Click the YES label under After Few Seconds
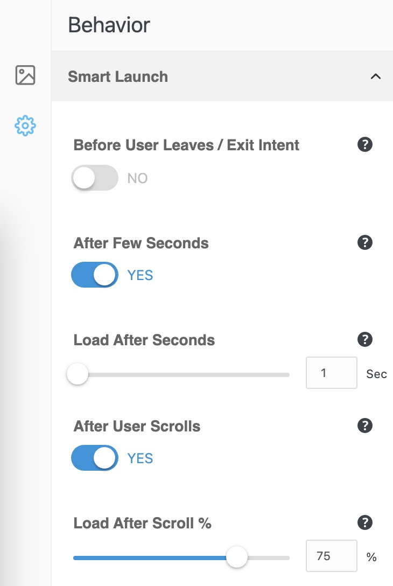Screen dimensions: 393x586 pos(140,275)
